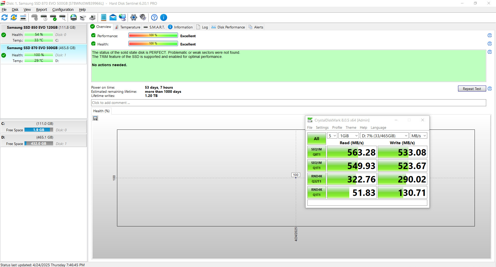Click the blue notepad report icon
The image size is (496, 267).
104,18
